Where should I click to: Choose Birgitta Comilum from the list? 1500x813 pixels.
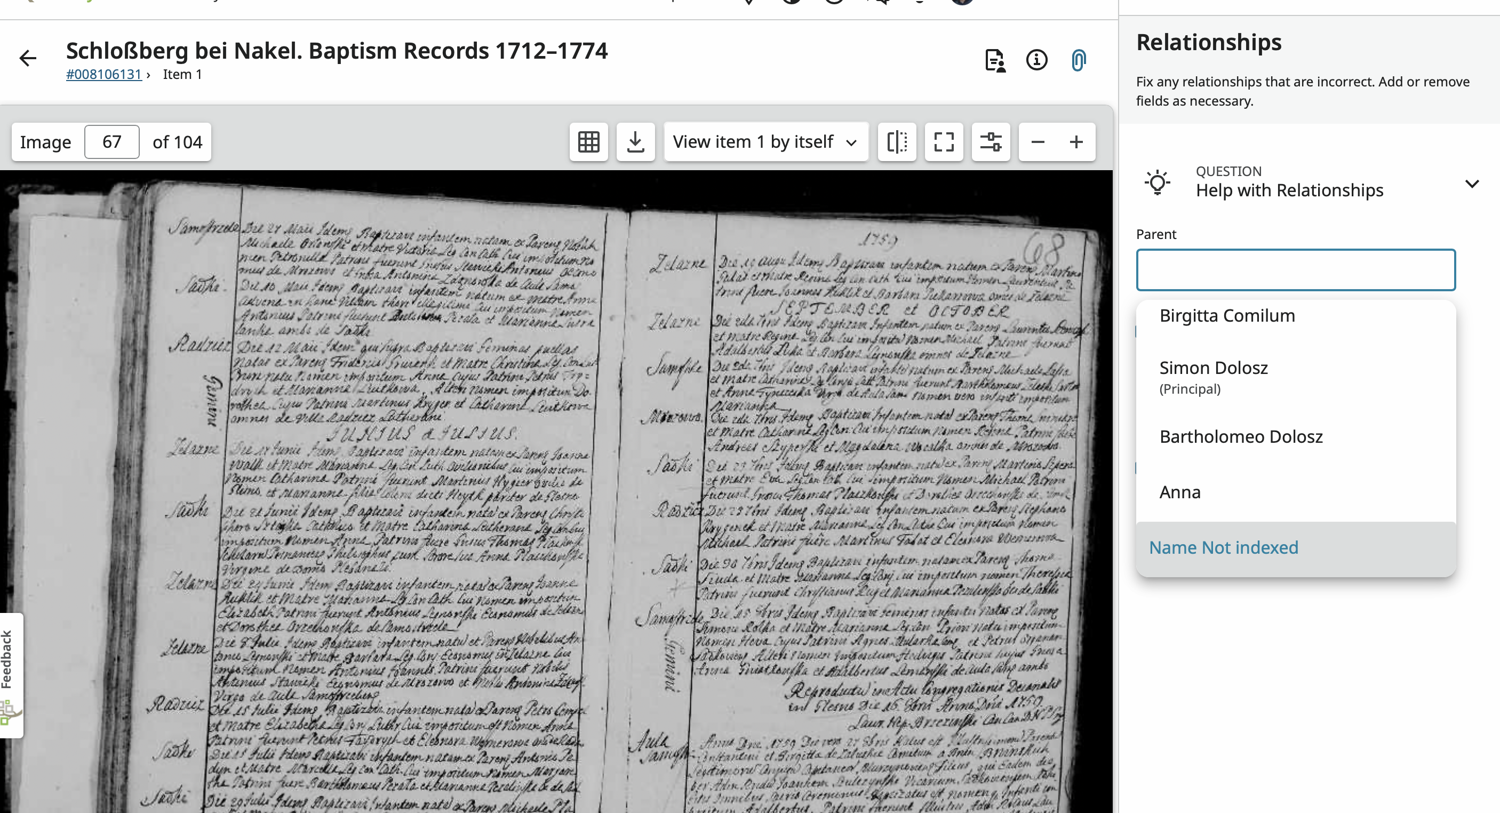pyautogui.click(x=1227, y=316)
